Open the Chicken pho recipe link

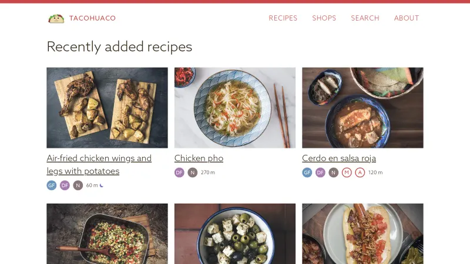(x=199, y=158)
